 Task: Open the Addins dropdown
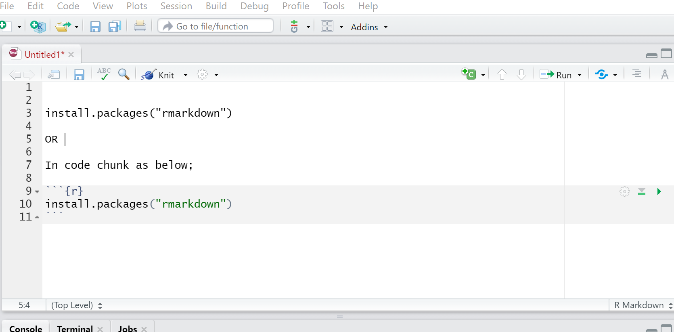(369, 27)
